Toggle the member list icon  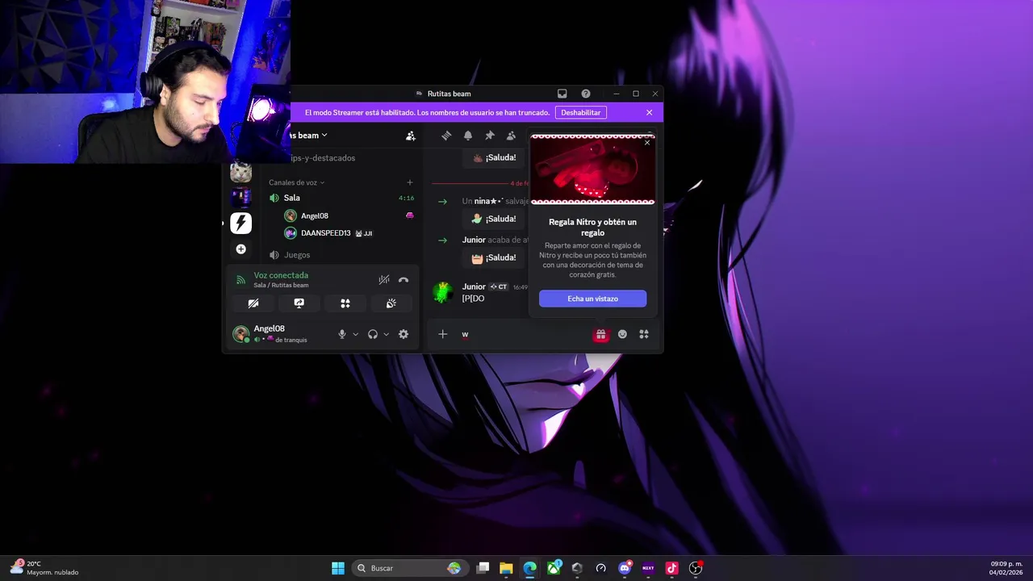tap(511, 136)
